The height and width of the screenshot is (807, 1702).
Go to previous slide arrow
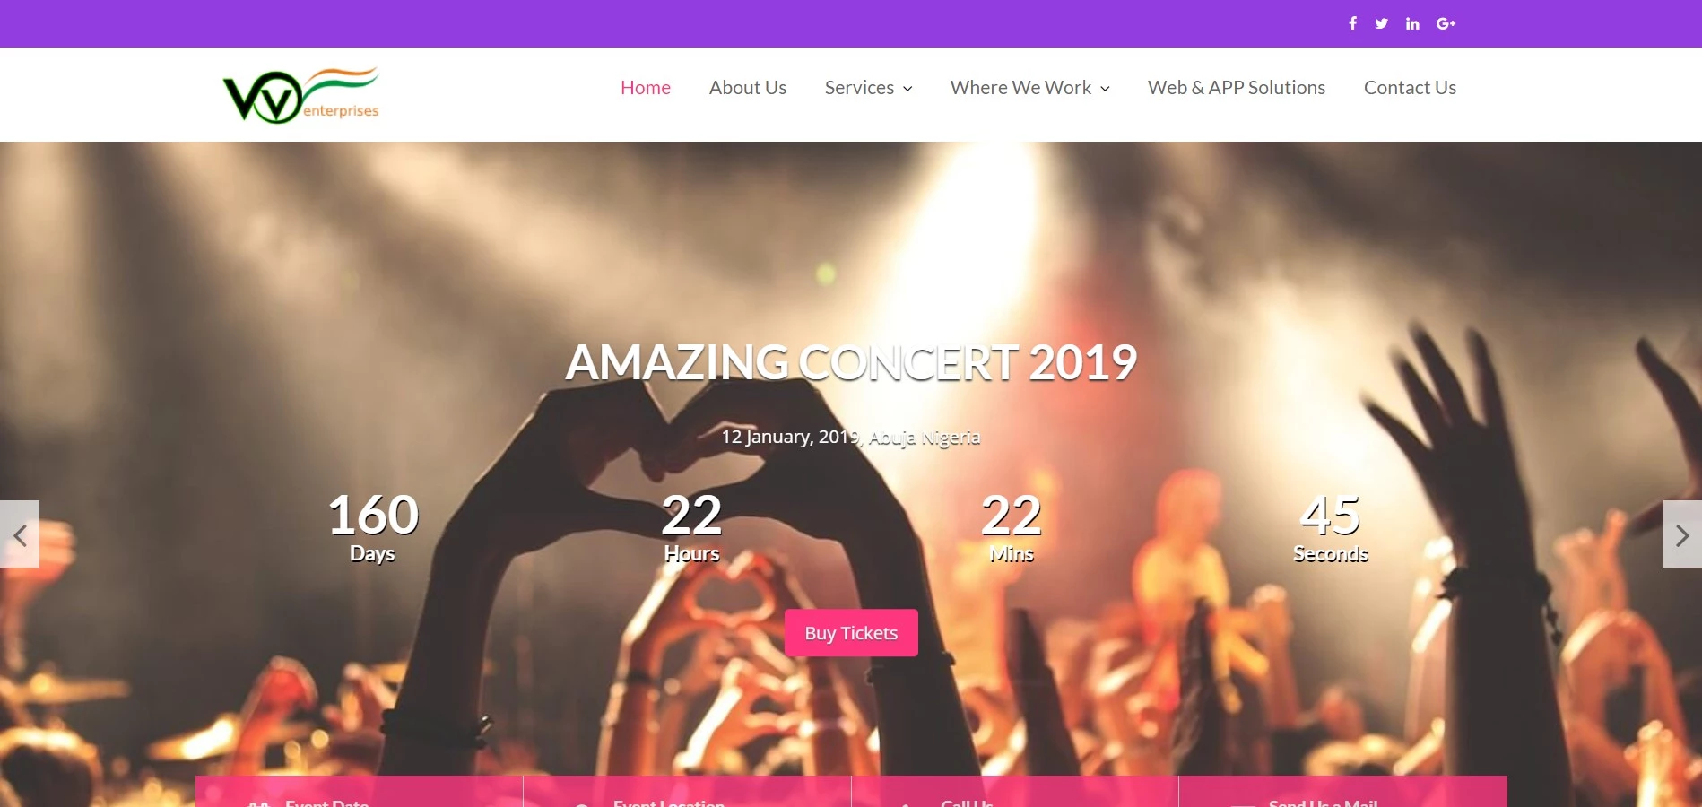tap(20, 534)
